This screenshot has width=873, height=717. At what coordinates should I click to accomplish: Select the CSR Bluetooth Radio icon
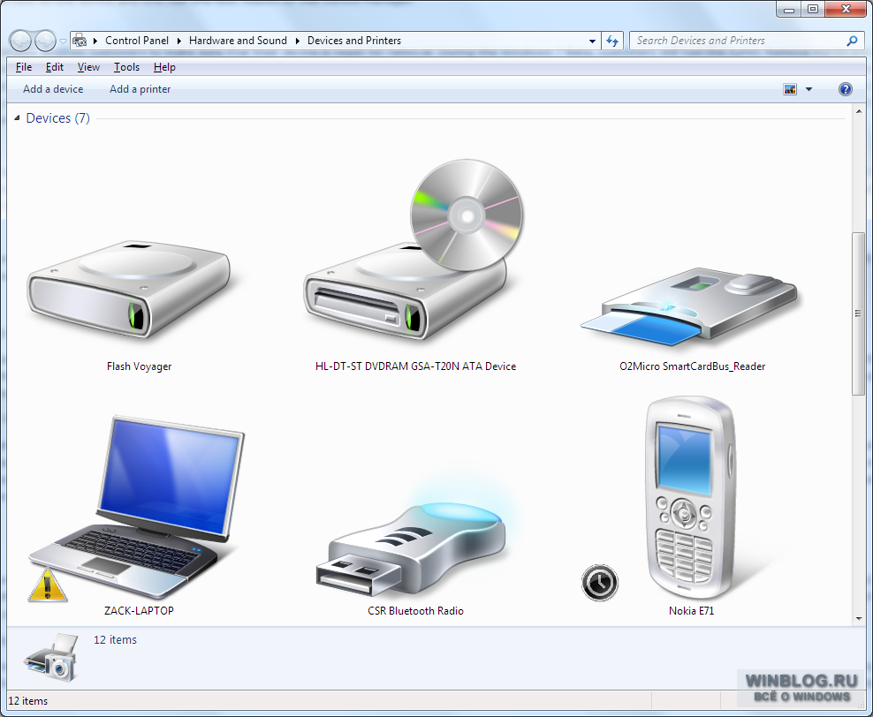coord(412,547)
